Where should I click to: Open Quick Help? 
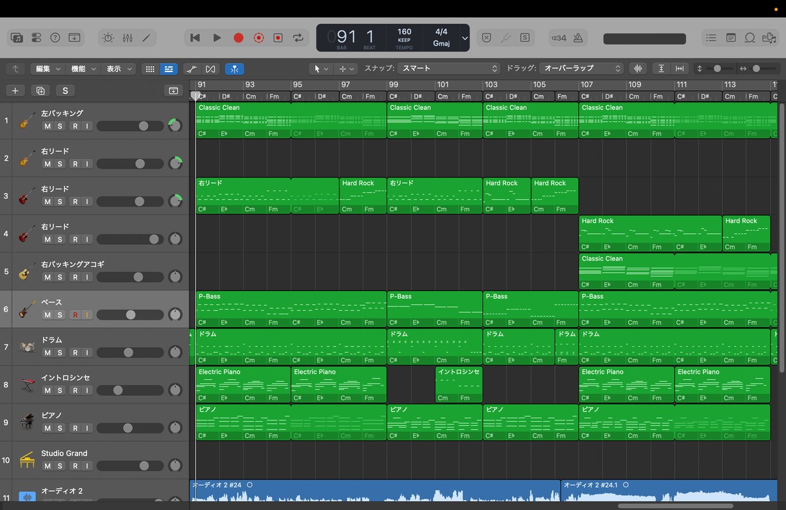coord(55,38)
